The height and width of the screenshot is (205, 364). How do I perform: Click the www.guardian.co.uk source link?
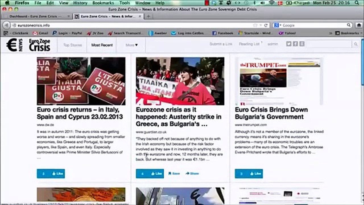coord(151,132)
